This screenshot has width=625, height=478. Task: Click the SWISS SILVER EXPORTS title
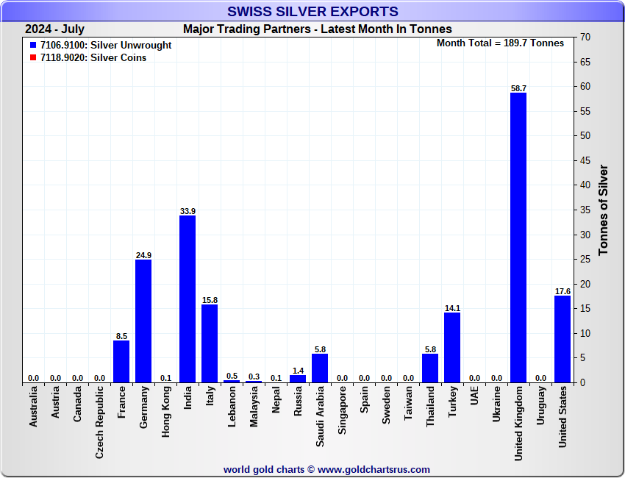(312, 11)
